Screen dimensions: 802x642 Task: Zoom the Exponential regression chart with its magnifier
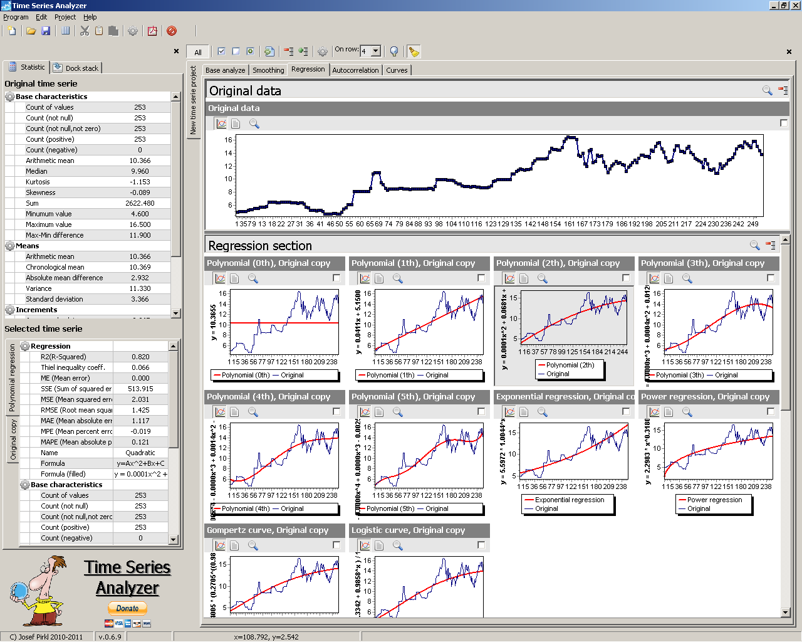[x=543, y=412]
